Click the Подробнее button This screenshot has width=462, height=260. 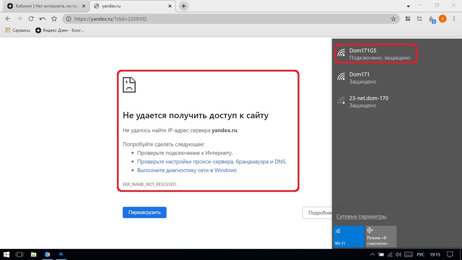317,213
